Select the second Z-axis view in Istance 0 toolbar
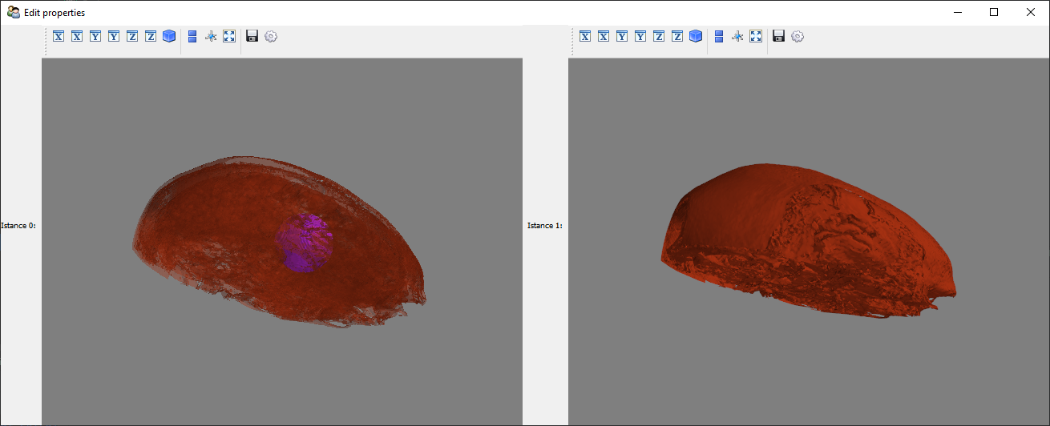The height and width of the screenshot is (426, 1050). coord(151,36)
